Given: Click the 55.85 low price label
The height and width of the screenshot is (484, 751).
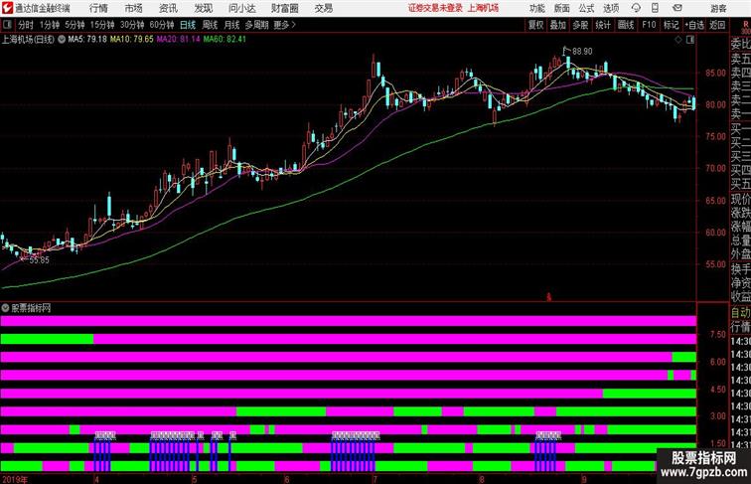Looking at the screenshot, I should tap(40, 260).
